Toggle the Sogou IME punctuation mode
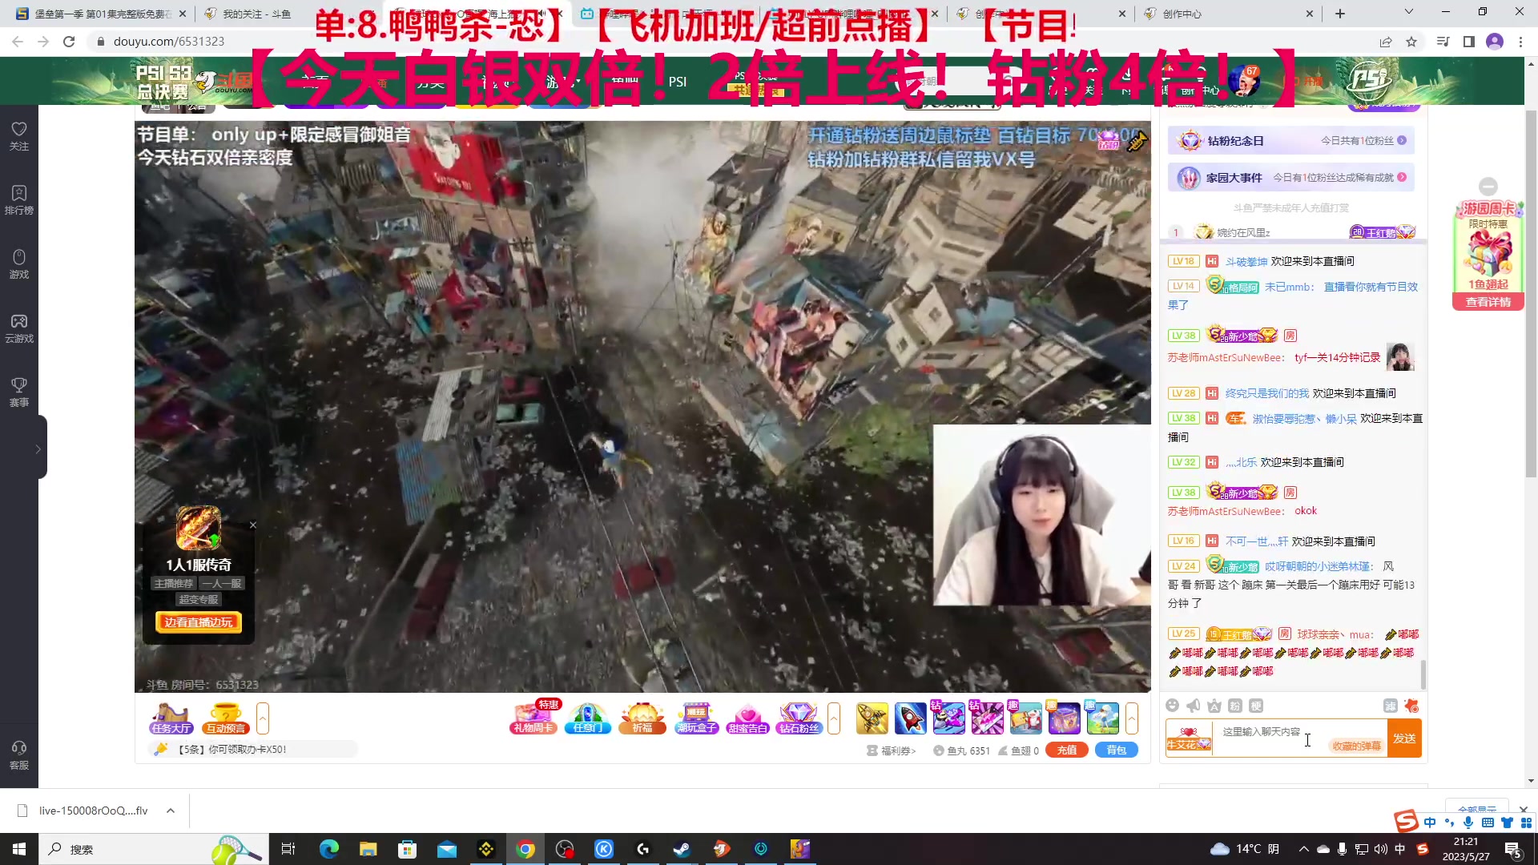The height and width of the screenshot is (865, 1538). (x=1449, y=823)
